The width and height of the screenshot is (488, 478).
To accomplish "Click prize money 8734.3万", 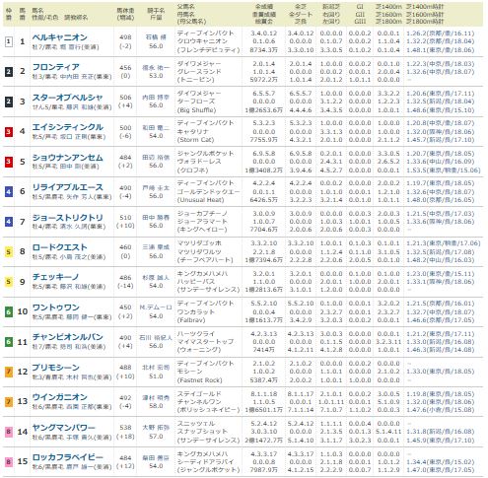I will coord(263,50).
